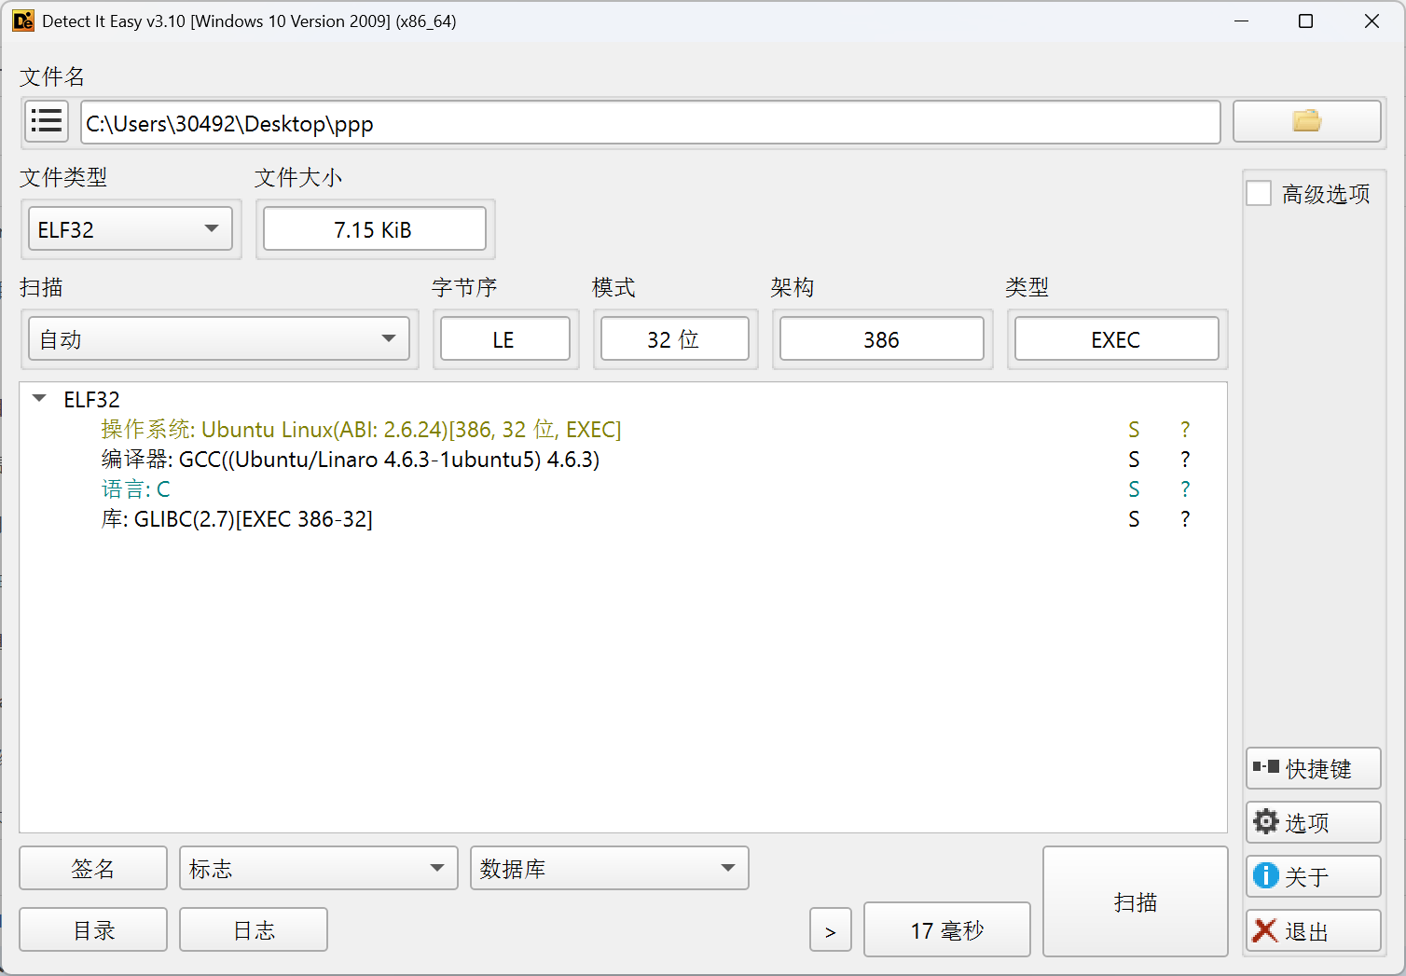The width and height of the screenshot is (1406, 976).
Task: Browse for file with the folder icon
Action: [x=1306, y=121]
